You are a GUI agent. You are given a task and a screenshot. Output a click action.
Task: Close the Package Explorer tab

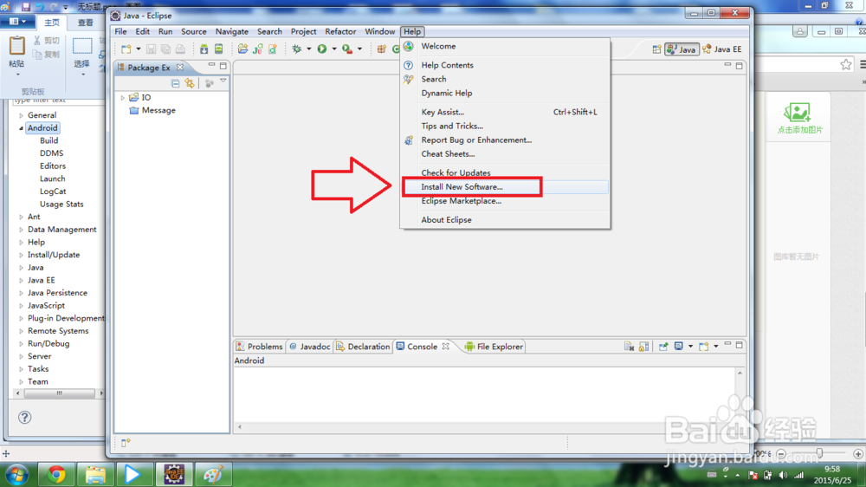(180, 68)
